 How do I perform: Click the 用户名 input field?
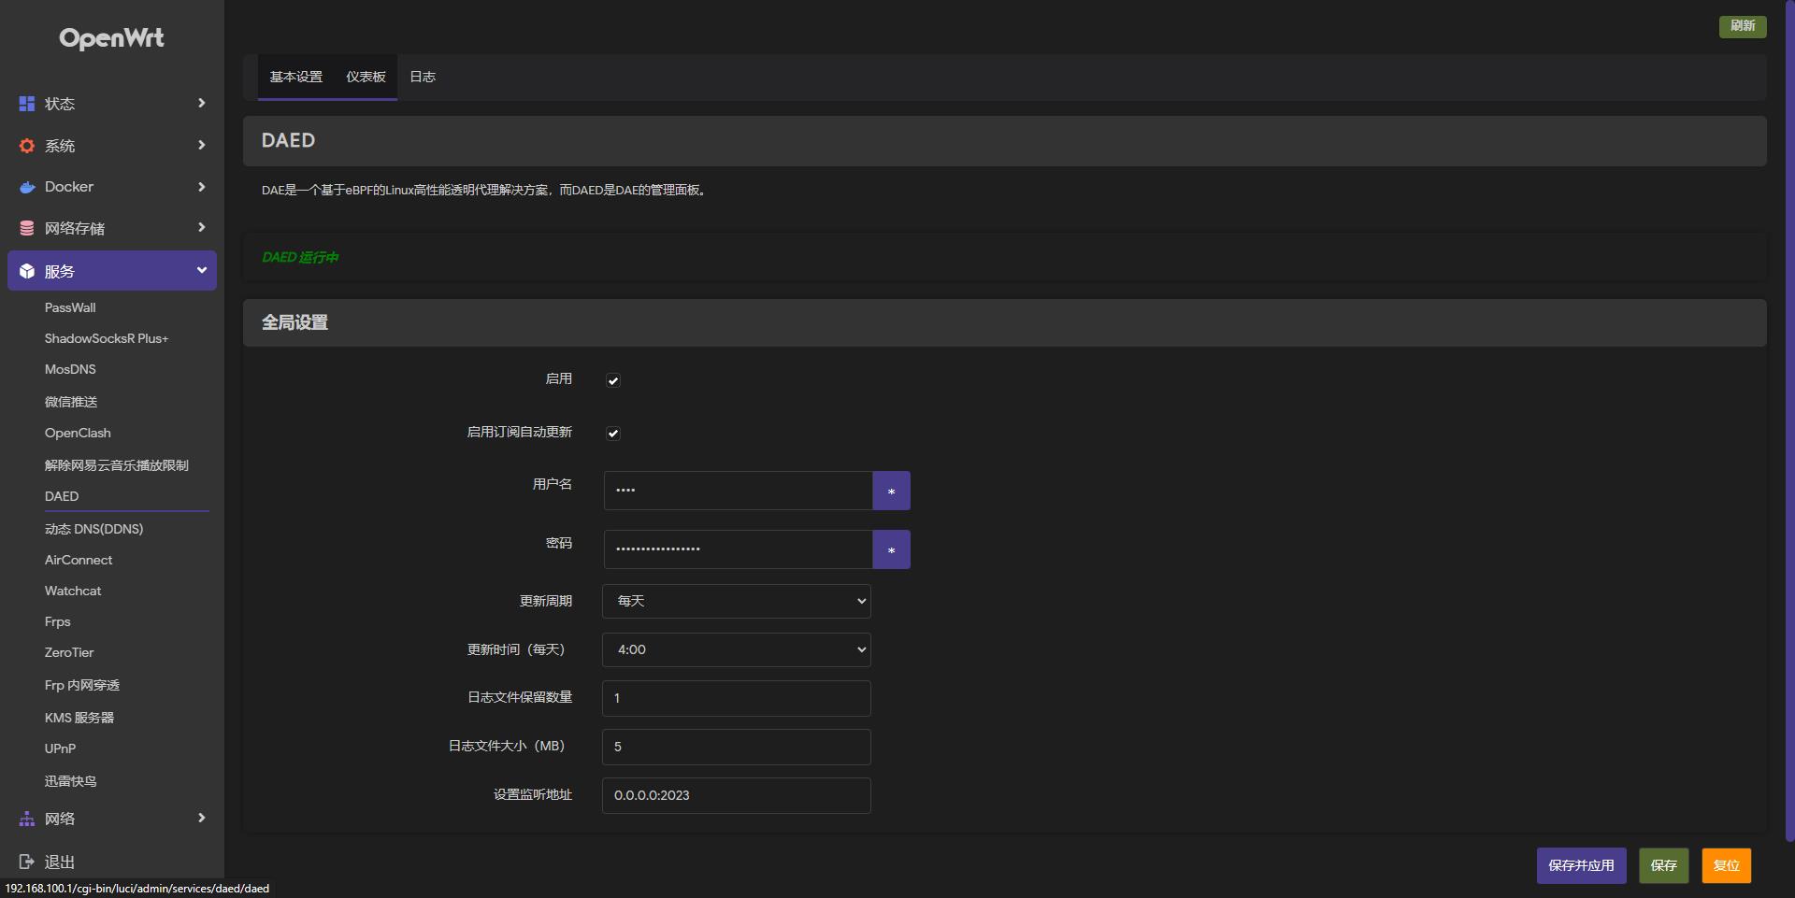point(738,491)
